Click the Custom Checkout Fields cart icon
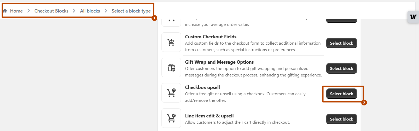 [x=171, y=42]
